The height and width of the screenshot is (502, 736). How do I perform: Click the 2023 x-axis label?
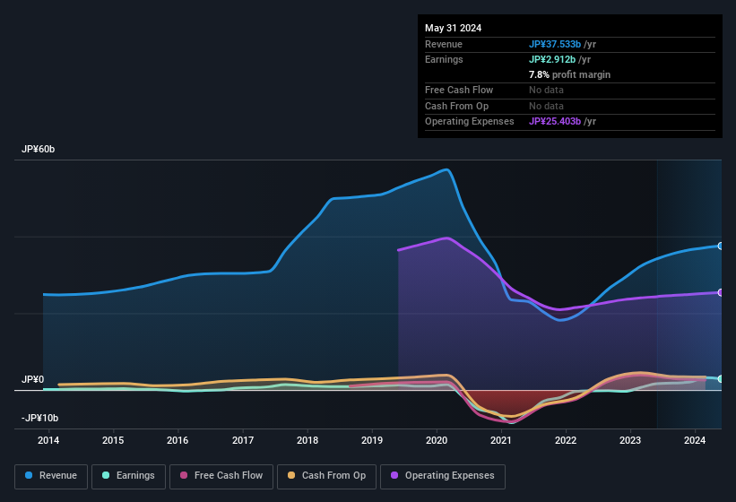(x=630, y=440)
